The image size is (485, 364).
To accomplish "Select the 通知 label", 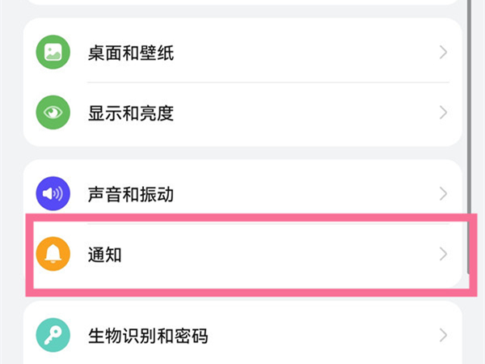I will (104, 255).
